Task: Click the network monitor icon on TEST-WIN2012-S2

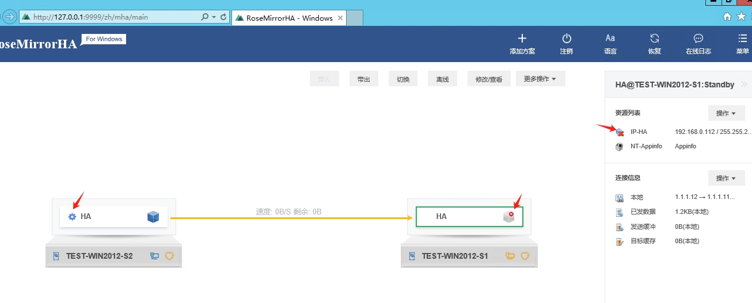Action: [154, 256]
